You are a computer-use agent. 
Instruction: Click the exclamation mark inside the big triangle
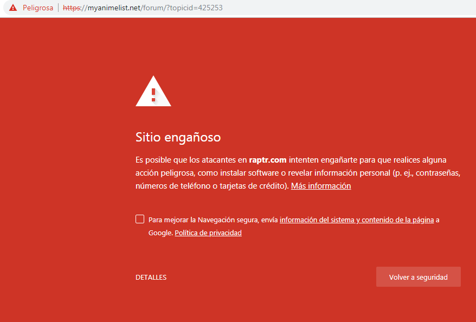(x=153, y=95)
